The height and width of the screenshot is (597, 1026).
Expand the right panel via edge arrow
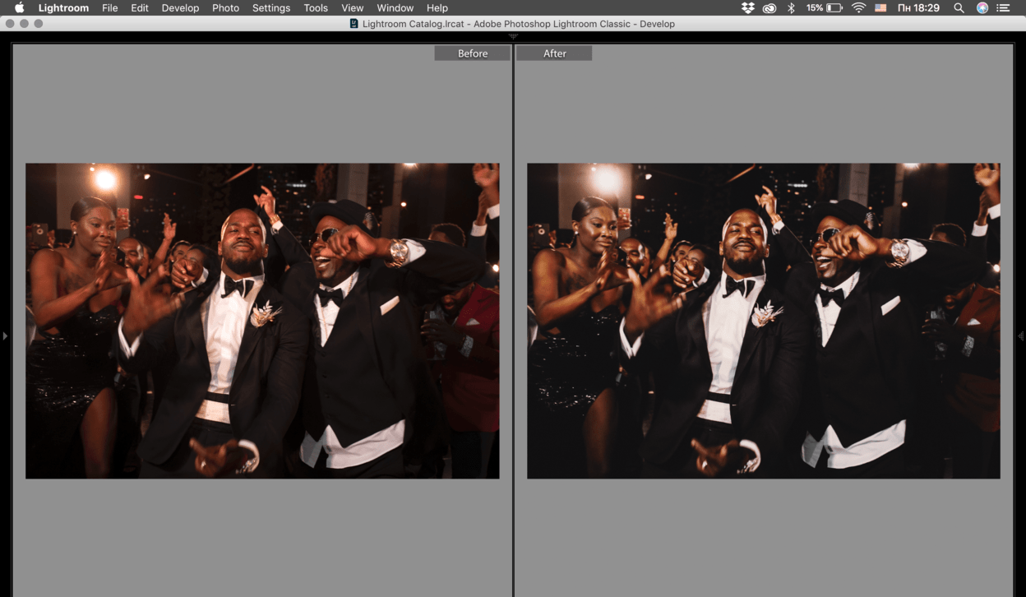tap(1021, 336)
